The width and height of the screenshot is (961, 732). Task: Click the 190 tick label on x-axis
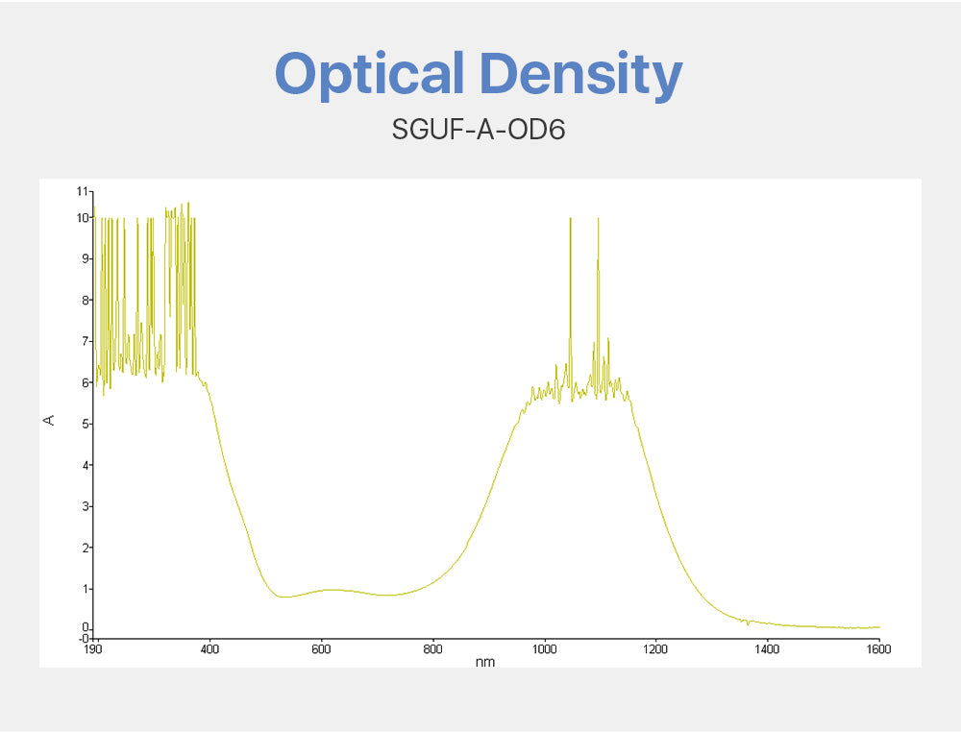93,649
